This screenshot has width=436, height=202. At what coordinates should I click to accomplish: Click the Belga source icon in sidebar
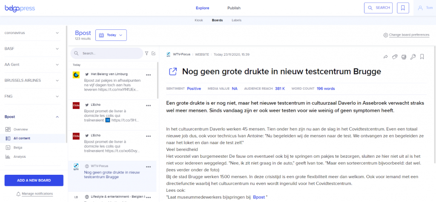8,148
